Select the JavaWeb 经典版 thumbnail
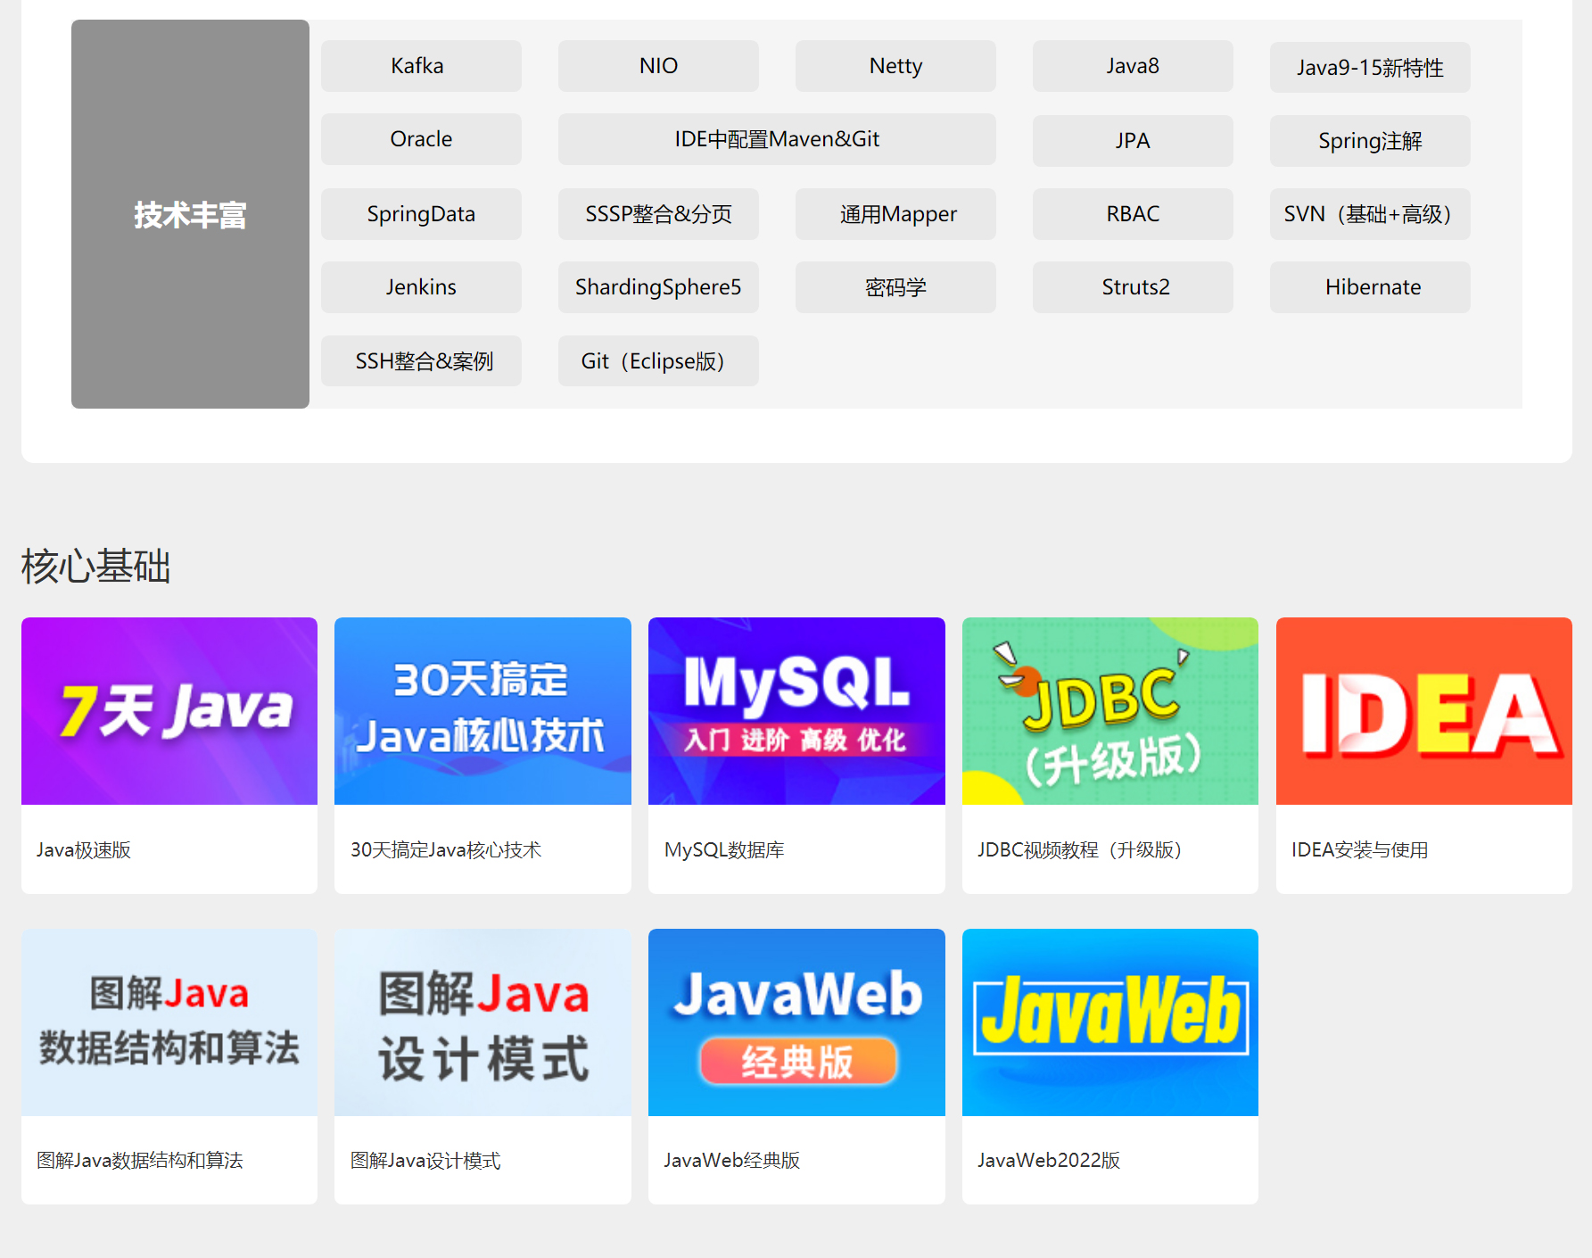This screenshot has height=1258, width=1592. [x=796, y=1022]
